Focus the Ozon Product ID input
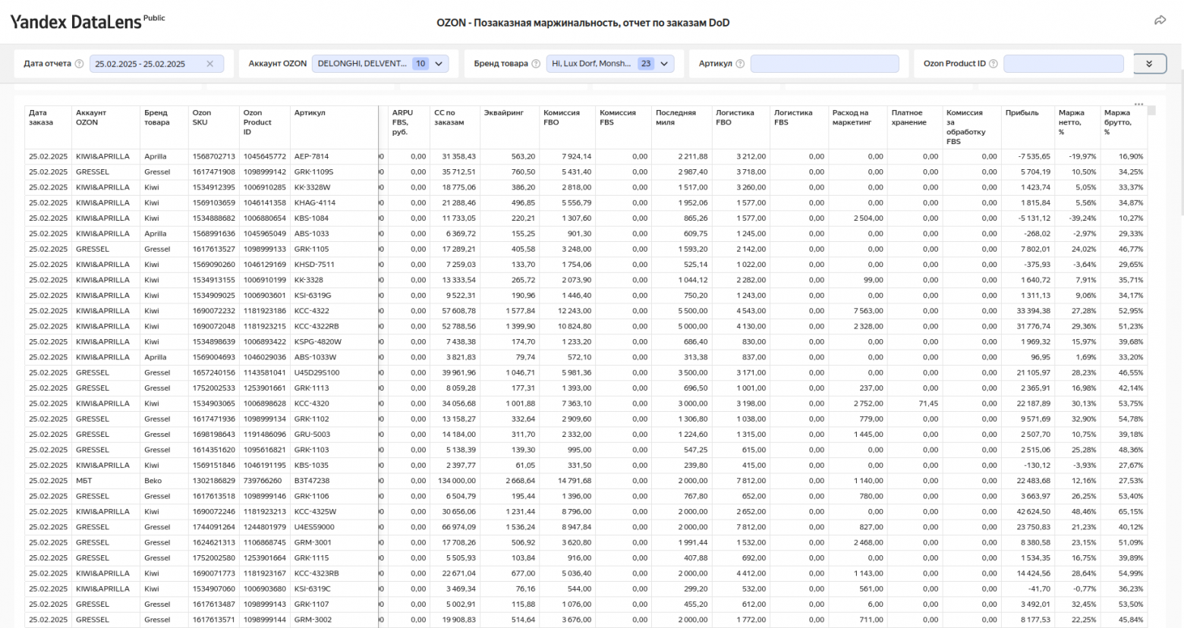Image resolution: width=1184 pixels, height=628 pixels. coord(1063,64)
